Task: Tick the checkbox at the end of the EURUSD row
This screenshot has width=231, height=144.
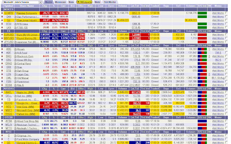Action: click(226, 35)
